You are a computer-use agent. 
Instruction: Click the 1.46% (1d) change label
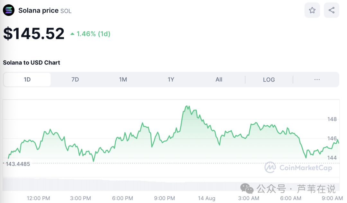pyautogui.click(x=93, y=34)
